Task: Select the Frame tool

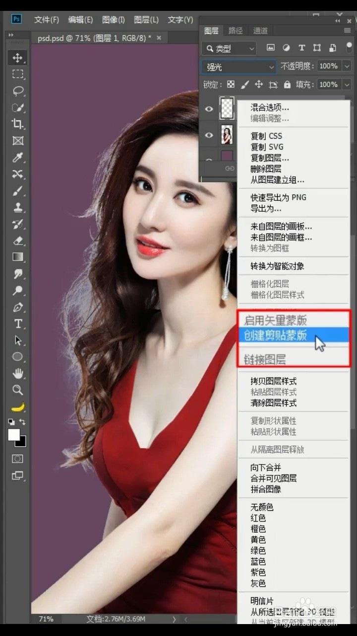Action: coord(18,141)
